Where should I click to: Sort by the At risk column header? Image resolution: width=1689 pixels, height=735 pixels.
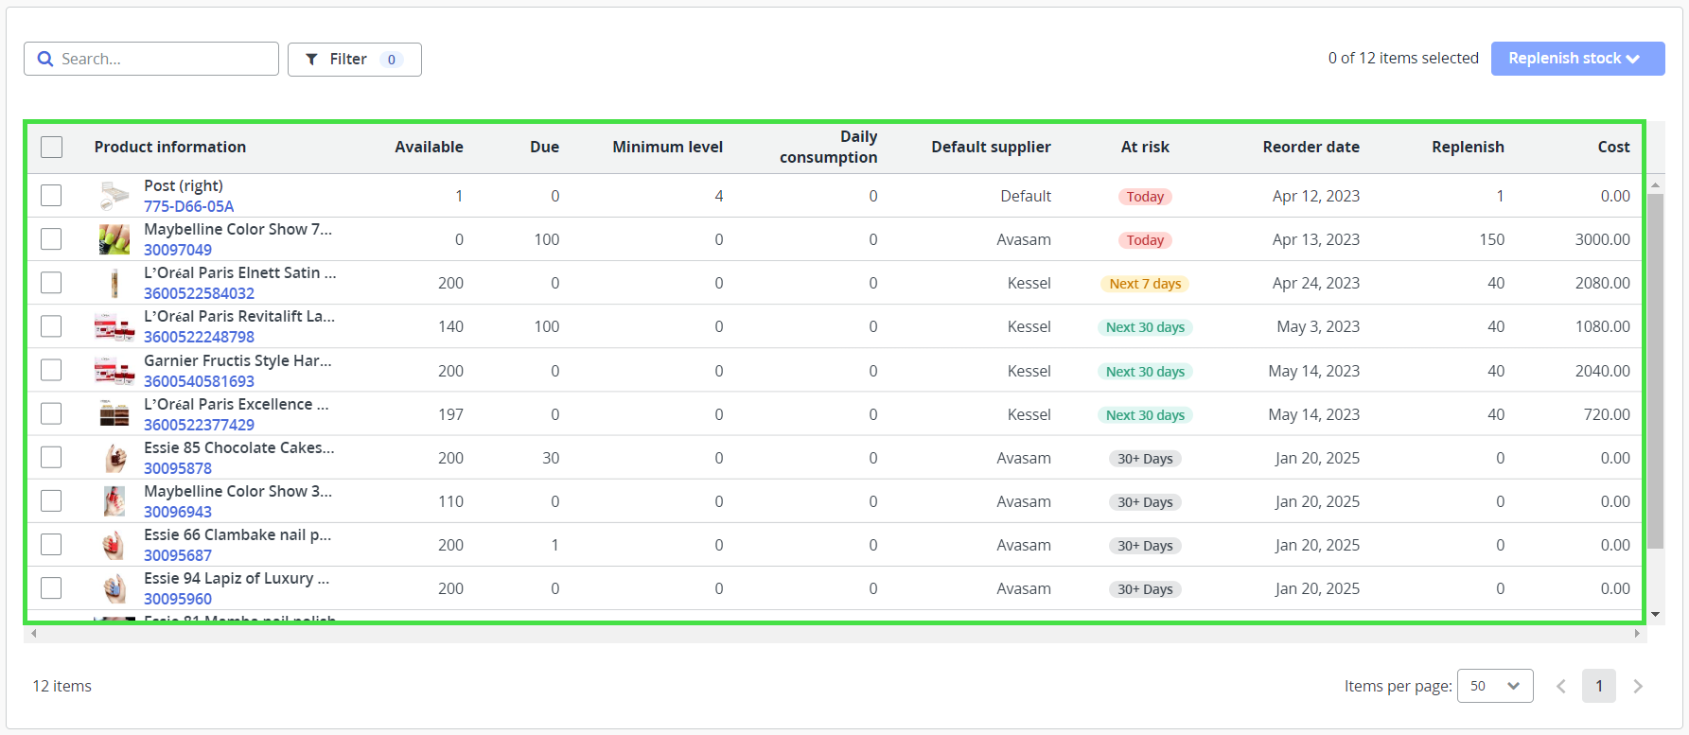coord(1145,147)
